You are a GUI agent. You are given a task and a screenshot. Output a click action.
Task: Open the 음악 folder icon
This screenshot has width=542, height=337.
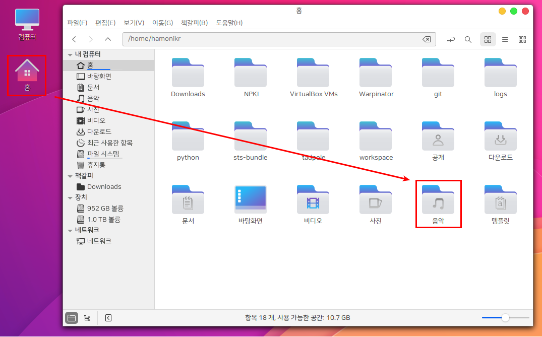(438, 200)
